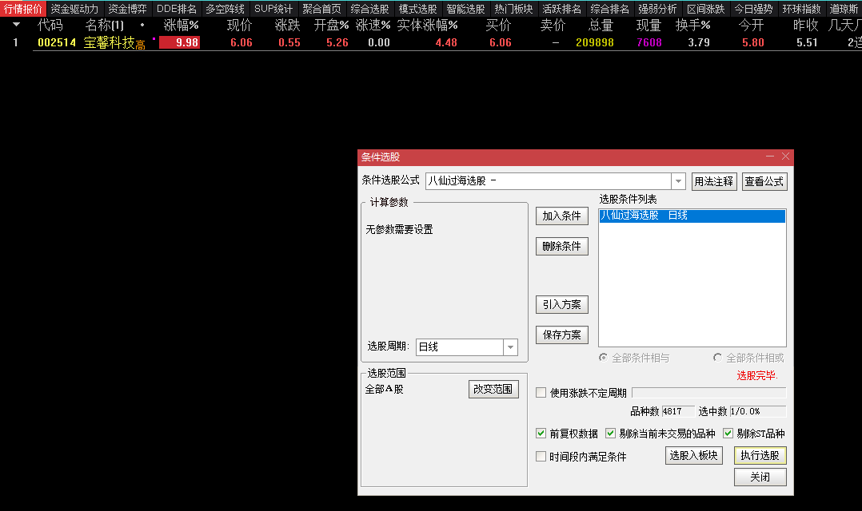Disable the 前复权数据 checkbox

[541, 433]
